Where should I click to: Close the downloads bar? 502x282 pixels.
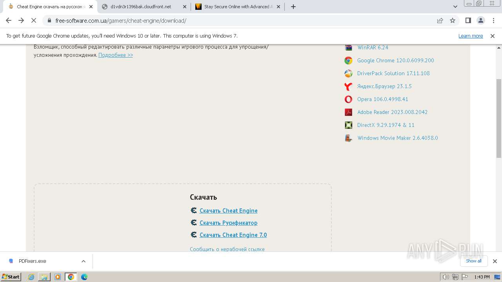495,261
